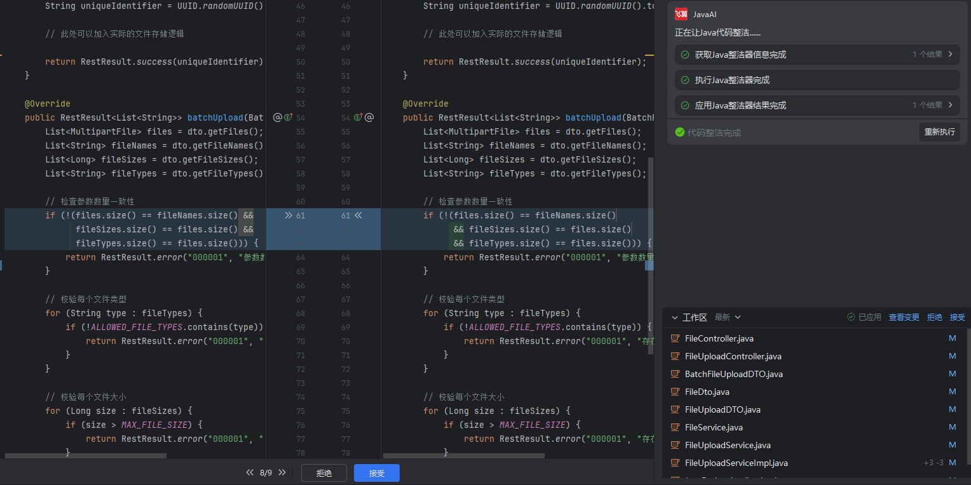Click previous change double-arrow icon
The width and height of the screenshot is (971, 485).
[x=250, y=473]
